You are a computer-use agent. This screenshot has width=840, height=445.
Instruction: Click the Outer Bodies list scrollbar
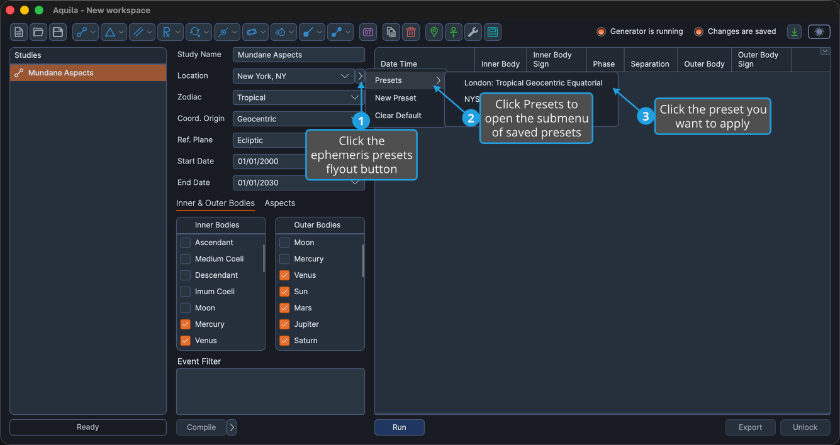(363, 260)
